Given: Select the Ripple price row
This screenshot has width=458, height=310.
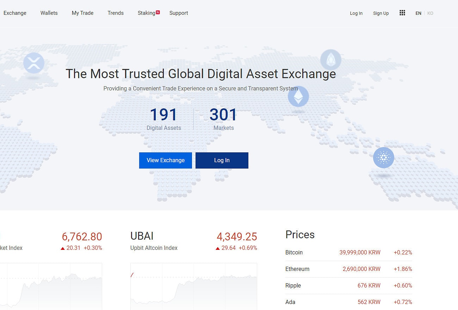Looking at the screenshot, I should (x=349, y=286).
